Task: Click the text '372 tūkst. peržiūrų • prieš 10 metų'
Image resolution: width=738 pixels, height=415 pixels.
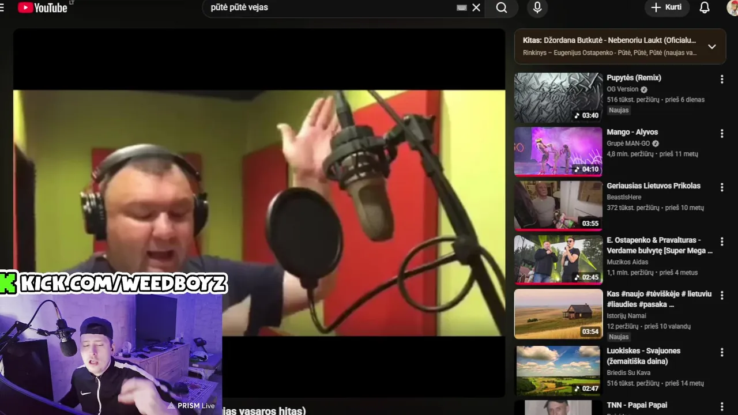Action: [x=655, y=207]
